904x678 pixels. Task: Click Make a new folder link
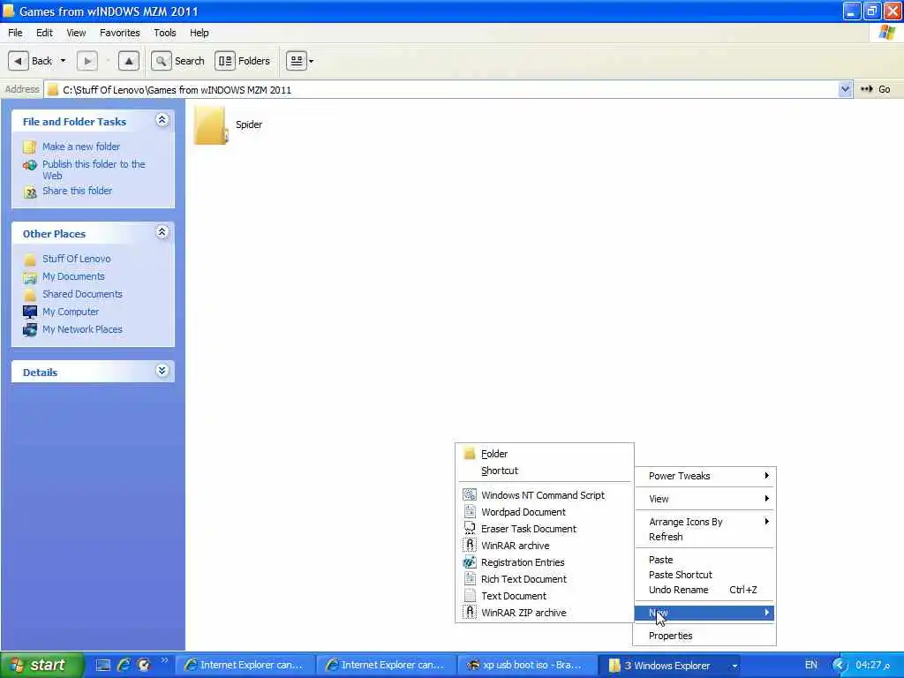[x=81, y=147]
